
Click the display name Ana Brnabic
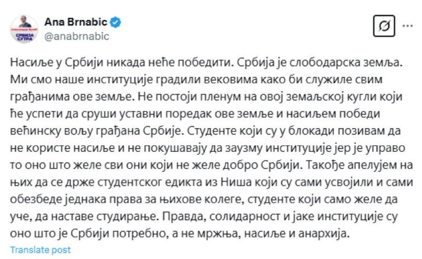(76, 23)
